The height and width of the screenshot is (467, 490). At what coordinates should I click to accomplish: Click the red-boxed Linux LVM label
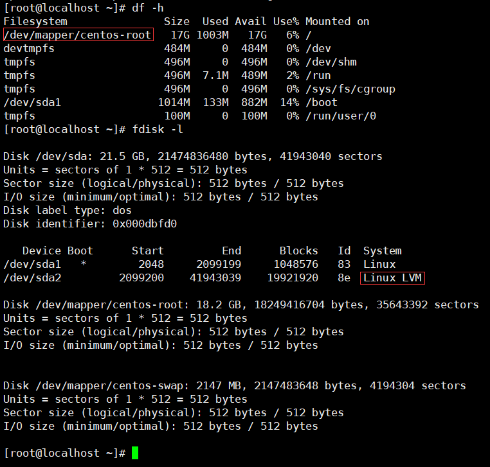click(x=392, y=278)
